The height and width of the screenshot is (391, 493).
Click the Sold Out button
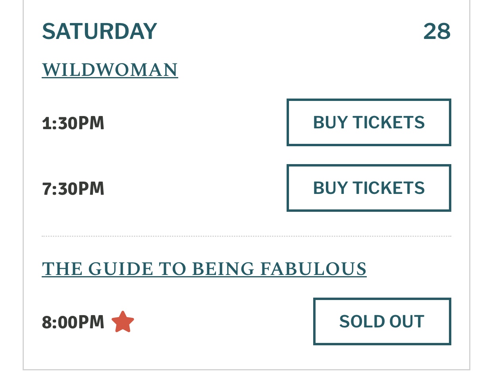pos(382,321)
